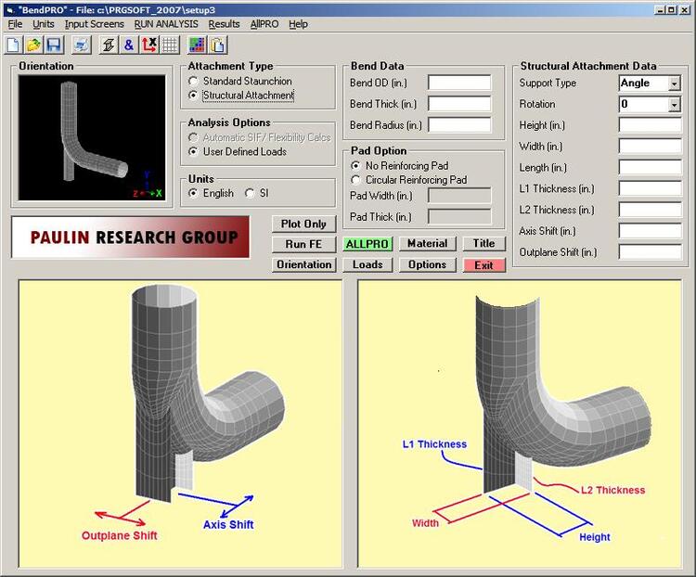696x577 pixels.
Task: Click the Bend OD input field
Action: 459,83
